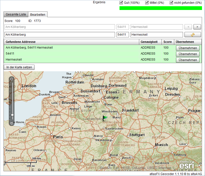Click the green flag marker on map
Screen dimensions: 205x176
click(x=105, y=118)
